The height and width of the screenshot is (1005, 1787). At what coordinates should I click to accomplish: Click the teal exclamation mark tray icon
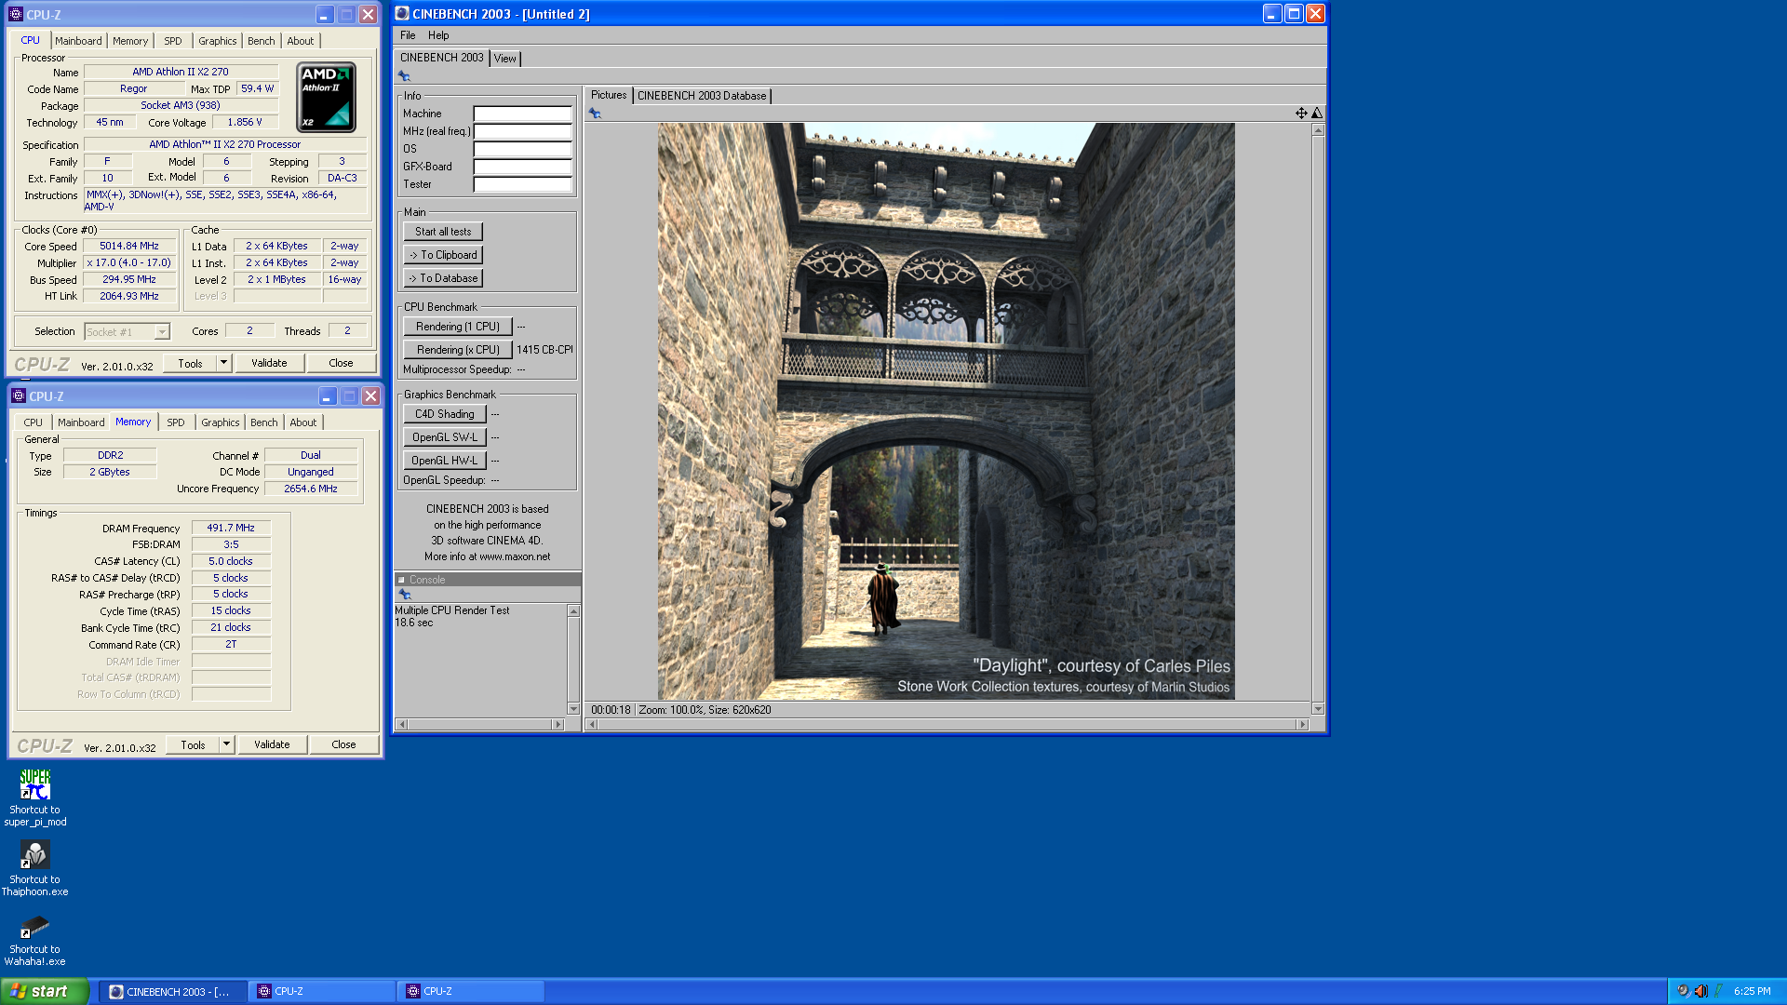tap(1718, 991)
